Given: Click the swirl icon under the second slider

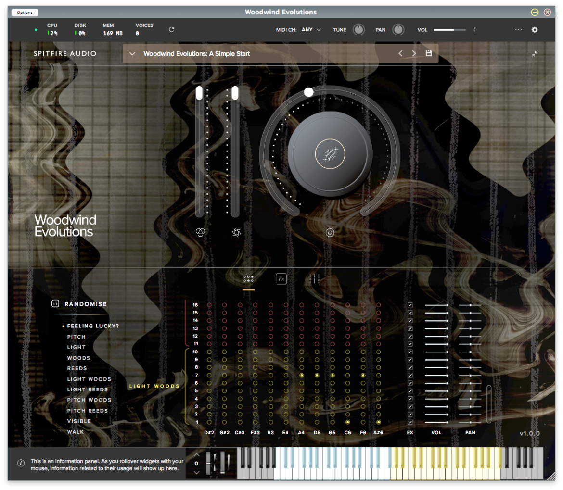Looking at the screenshot, I should [236, 232].
